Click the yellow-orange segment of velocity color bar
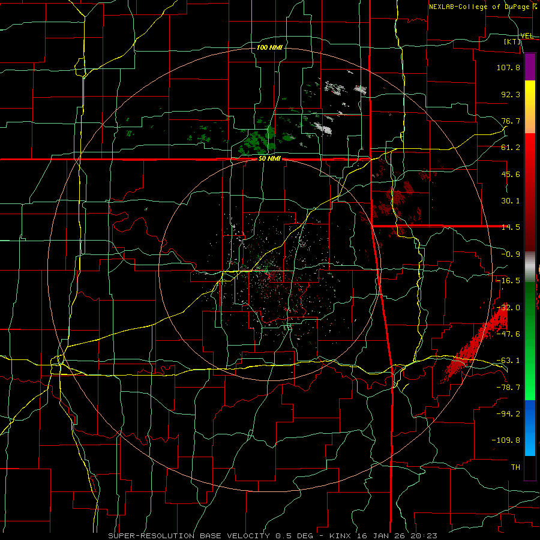The height and width of the screenshot is (540, 540). [x=530, y=107]
